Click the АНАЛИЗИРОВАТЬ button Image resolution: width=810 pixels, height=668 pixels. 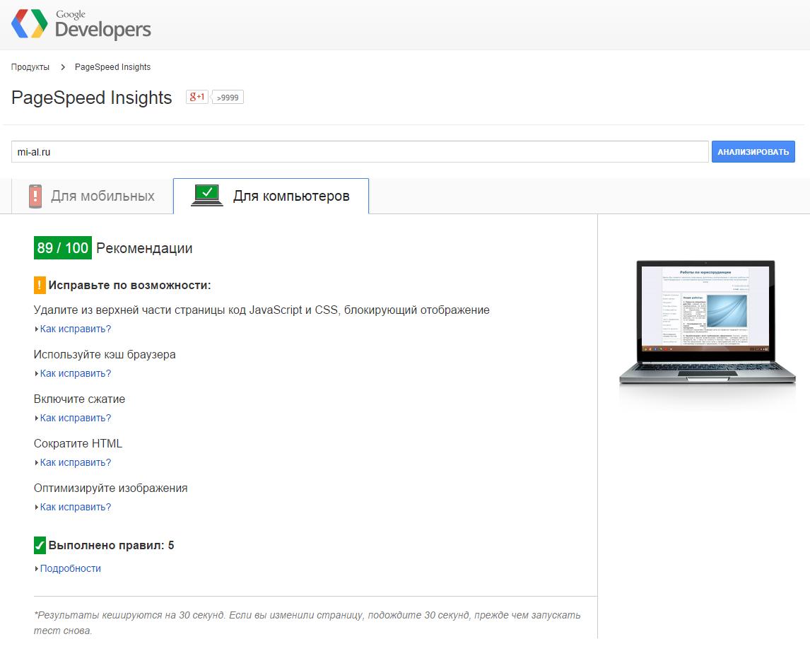(x=753, y=152)
